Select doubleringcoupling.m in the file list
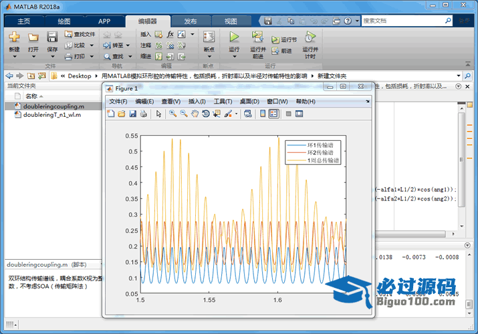The height and width of the screenshot is (334, 478). 53,106
